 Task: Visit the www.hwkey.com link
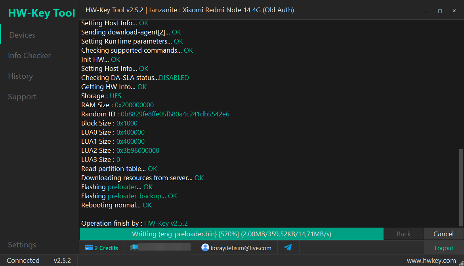[x=431, y=260]
